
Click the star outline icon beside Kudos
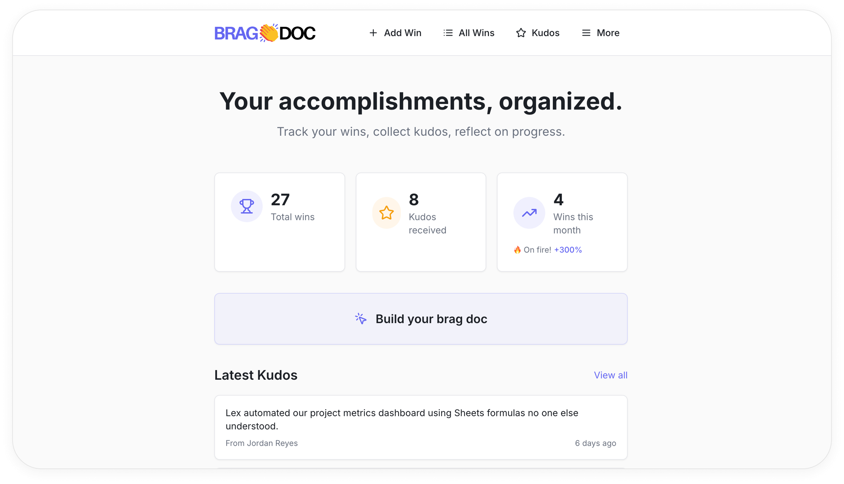coord(521,32)
